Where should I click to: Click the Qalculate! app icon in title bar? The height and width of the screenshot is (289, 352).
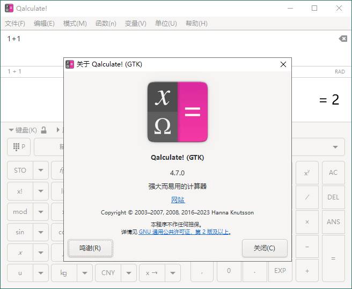click(x=9, y=8)
